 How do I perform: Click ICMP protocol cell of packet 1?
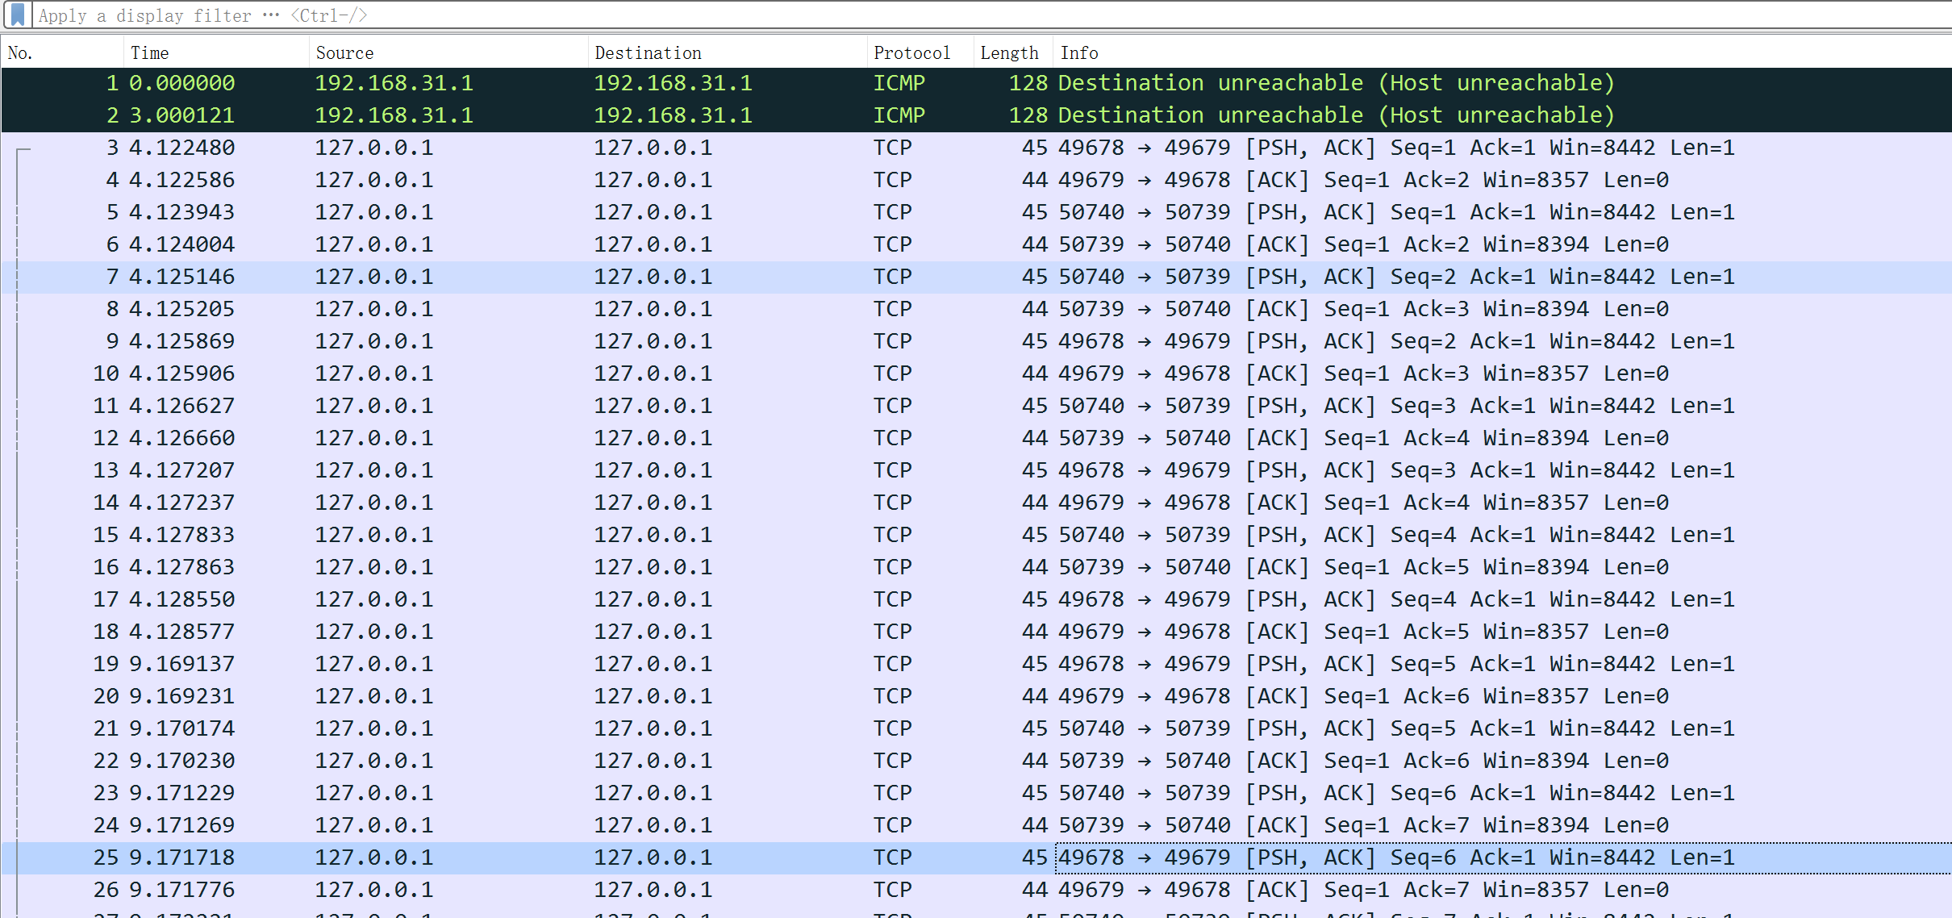point(899,83)
